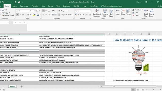Switch to the Page Layout tab
Image resolution: width=162 pixels, height=91 pixels.
click(24, 6)
